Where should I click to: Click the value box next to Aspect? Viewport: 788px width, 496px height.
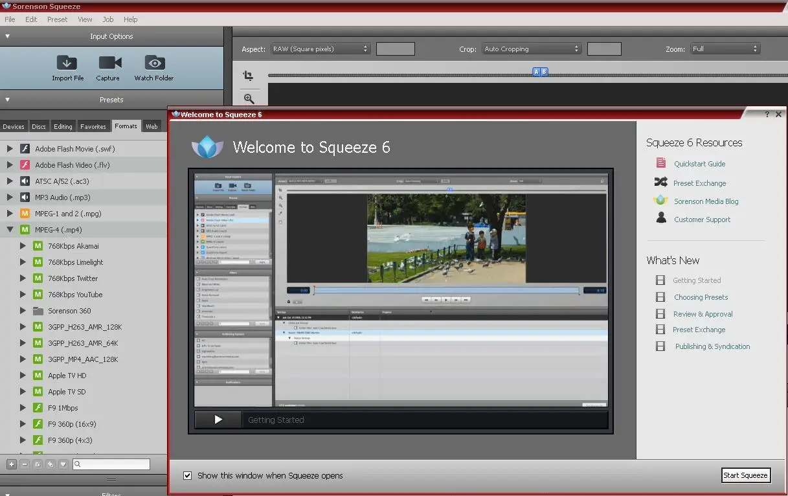(x=395, y=49)
